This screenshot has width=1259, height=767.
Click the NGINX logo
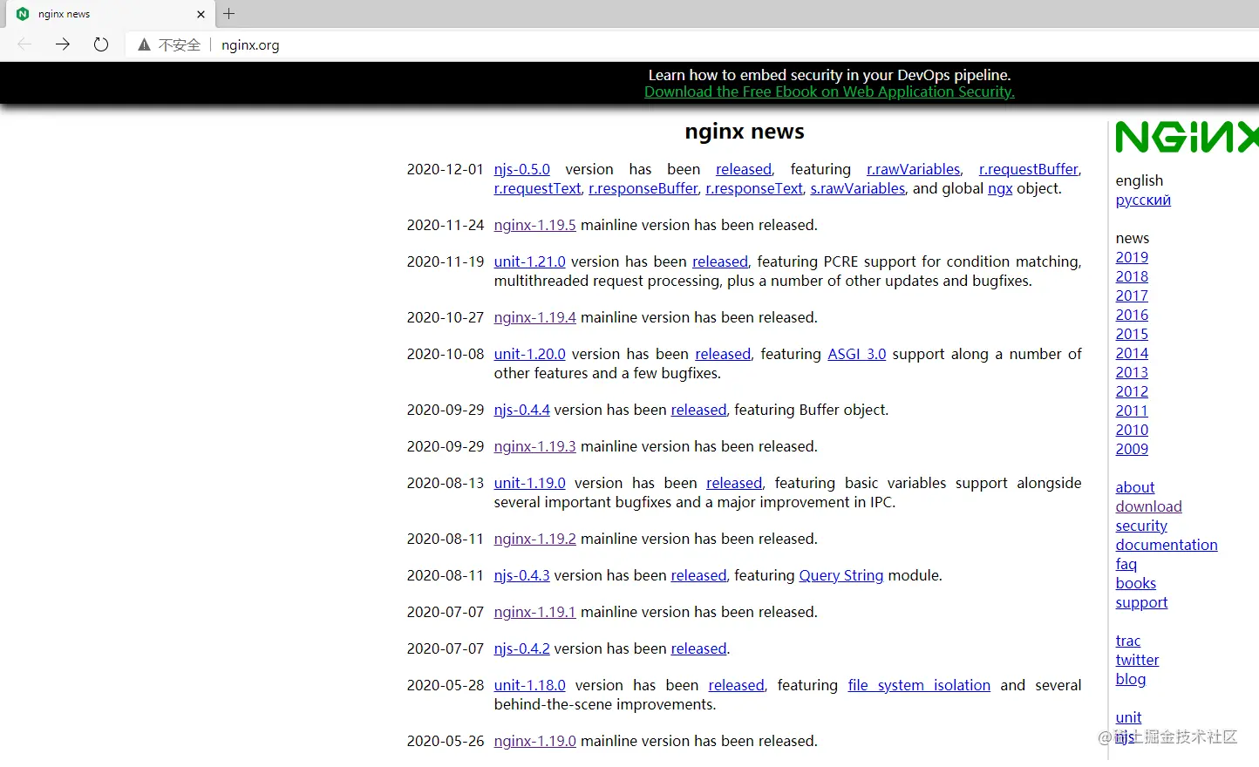[1187, 138]
